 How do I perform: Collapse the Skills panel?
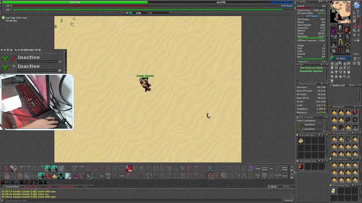(324, 2)
